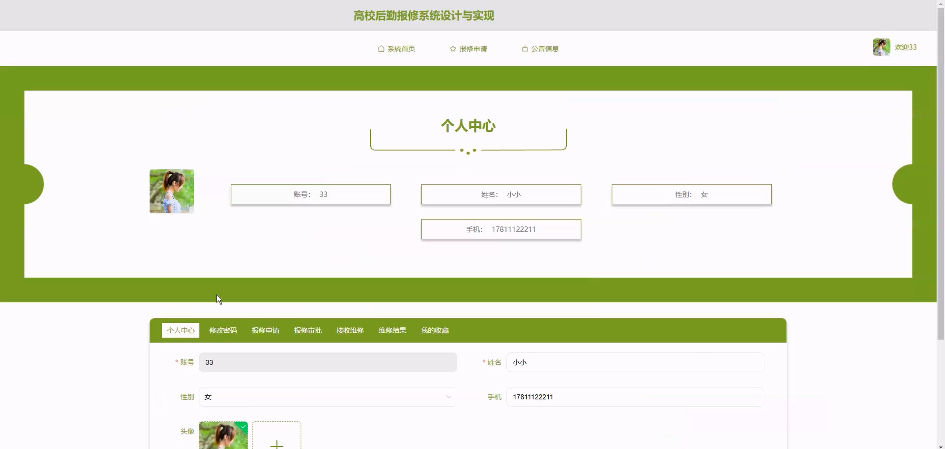Open the 报修审批 tab
The width and height of the screenshot is (945, 449).
point(307,330)
